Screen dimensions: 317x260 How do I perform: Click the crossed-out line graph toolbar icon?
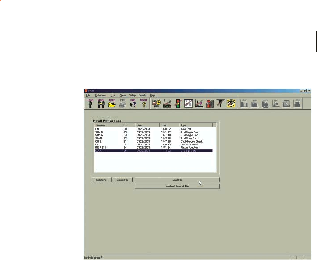click(x=199, y=103)
